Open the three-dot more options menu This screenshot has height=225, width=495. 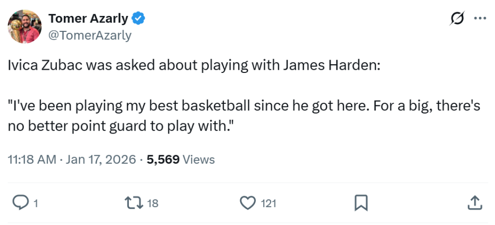click(x=480, y=18)
